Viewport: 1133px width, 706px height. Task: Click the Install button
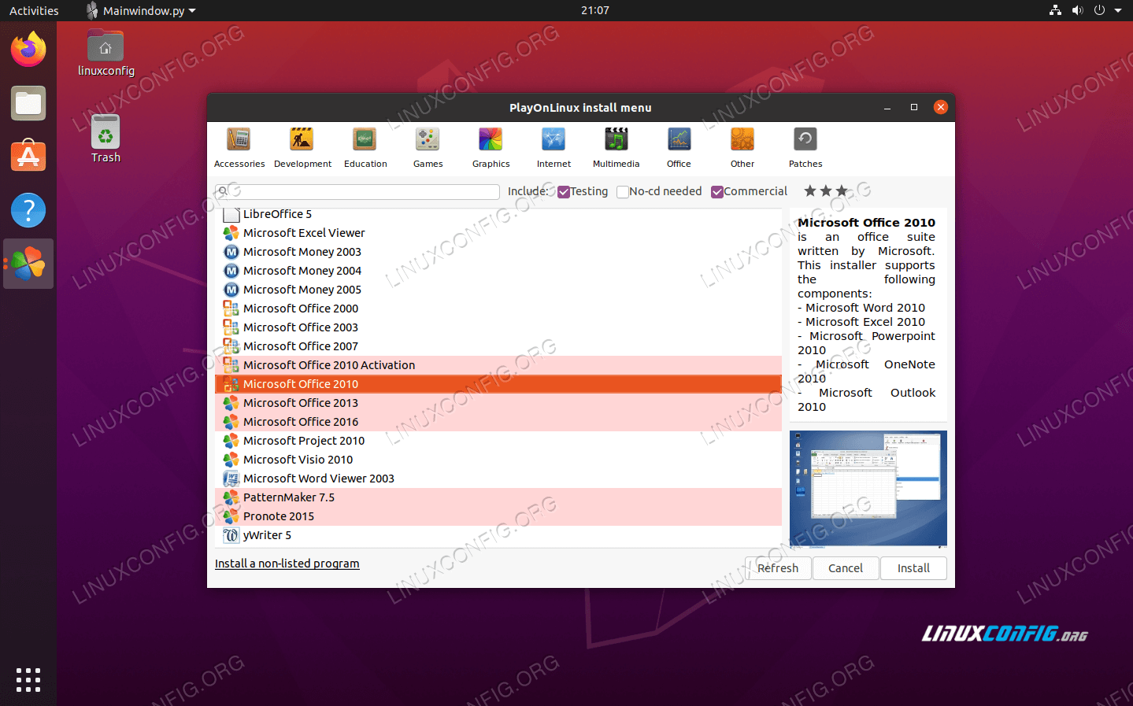click(913, 568)
